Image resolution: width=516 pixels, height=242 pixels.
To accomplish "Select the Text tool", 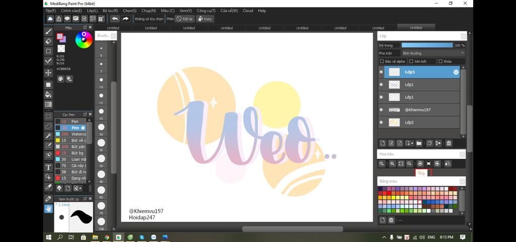I will pos(48,167).
